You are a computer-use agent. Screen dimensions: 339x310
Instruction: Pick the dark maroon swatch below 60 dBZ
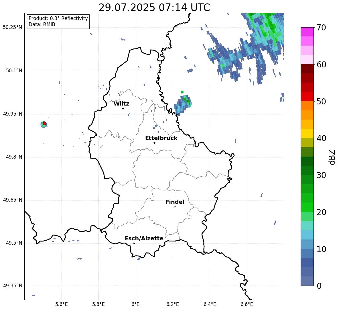click(307, 69)
